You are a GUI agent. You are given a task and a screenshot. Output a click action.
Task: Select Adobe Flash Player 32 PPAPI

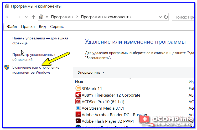pyautogui.click(x=107, y=121)
